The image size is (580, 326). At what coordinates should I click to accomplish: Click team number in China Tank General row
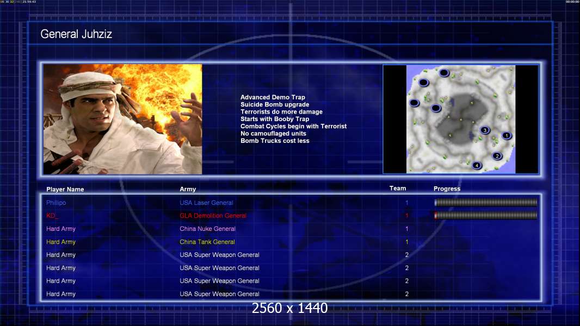[406, 242]
